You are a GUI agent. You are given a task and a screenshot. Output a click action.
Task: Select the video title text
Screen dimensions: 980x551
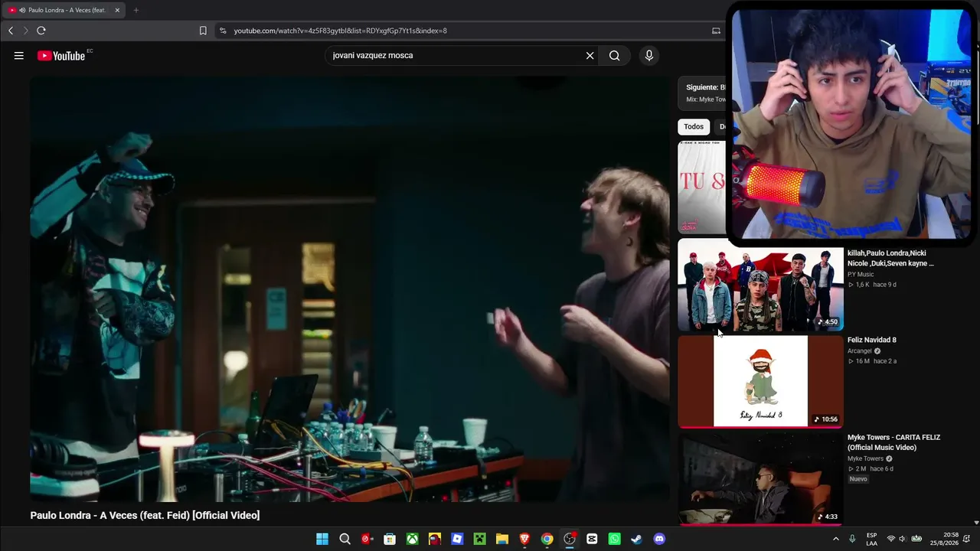(x=145, y=515)
